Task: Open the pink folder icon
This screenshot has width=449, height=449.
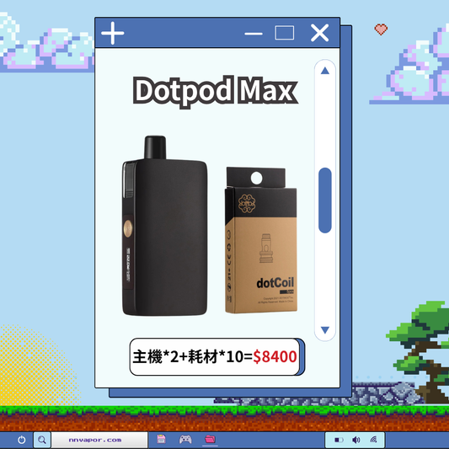Action: [x=210, y=439]
